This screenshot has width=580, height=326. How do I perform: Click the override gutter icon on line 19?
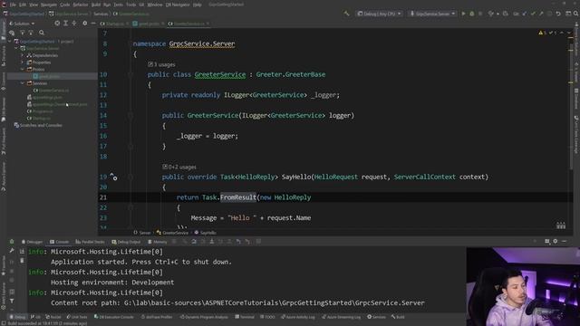[113, 177]
